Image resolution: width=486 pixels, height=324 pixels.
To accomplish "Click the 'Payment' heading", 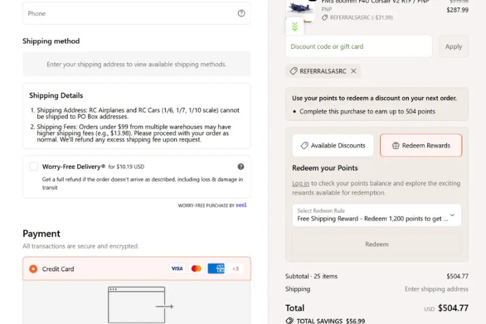I will [41, 233].
